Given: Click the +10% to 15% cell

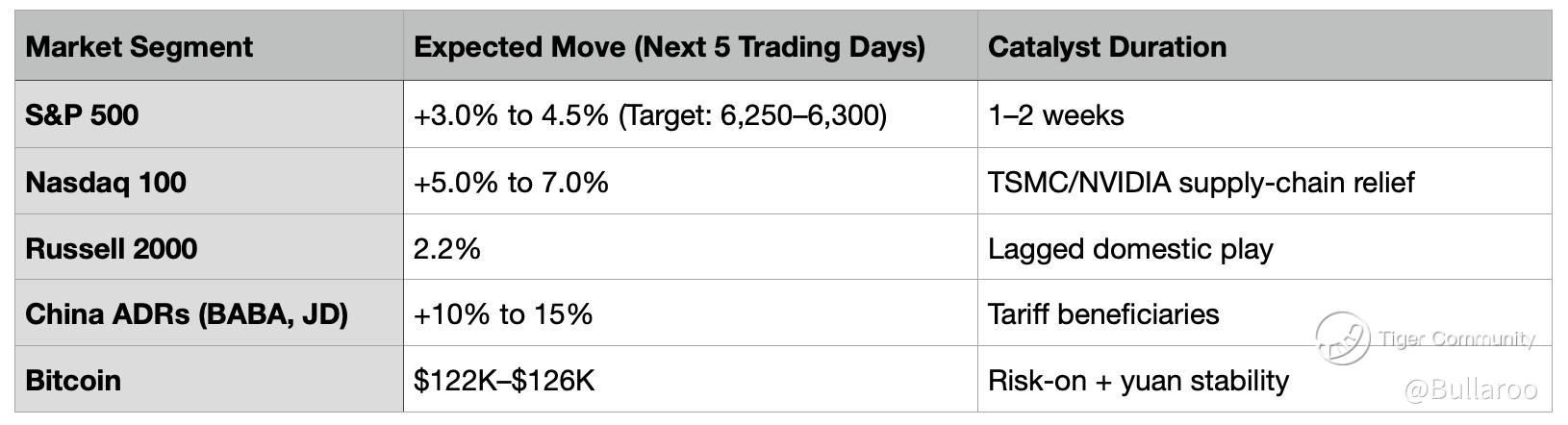Looking at the screenshot, I should pos(503,313).
